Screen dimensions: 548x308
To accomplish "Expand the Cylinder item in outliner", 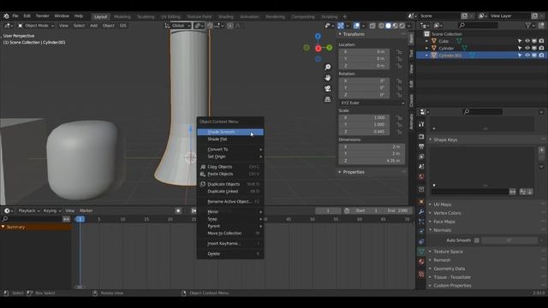I will [426, 48].
